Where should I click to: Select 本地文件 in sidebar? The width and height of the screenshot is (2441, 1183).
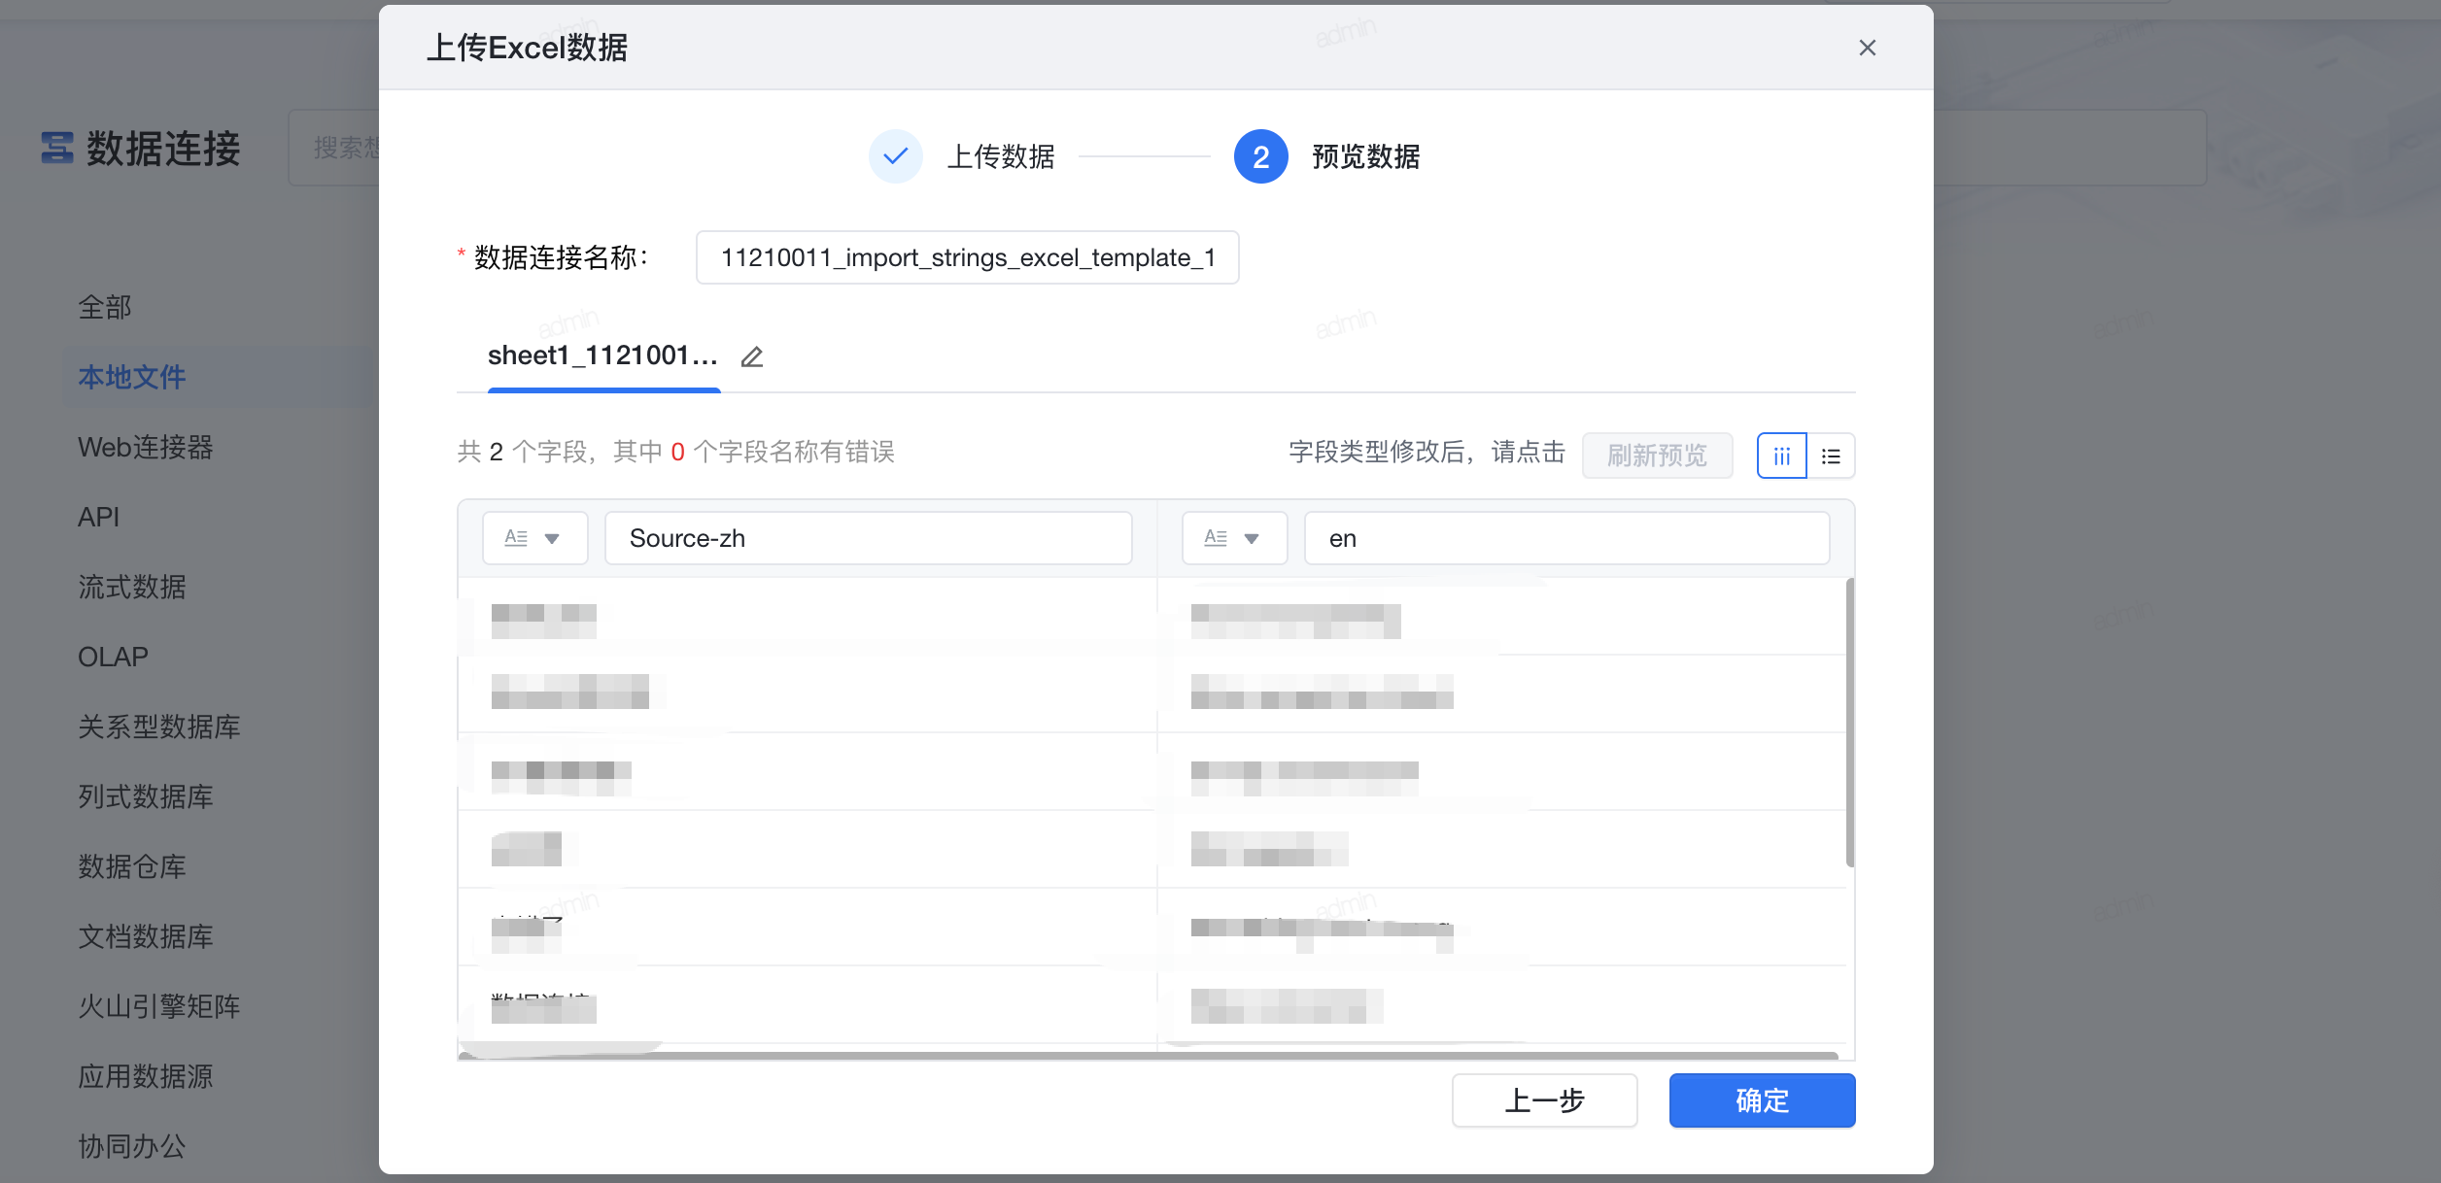click(132, 377)
